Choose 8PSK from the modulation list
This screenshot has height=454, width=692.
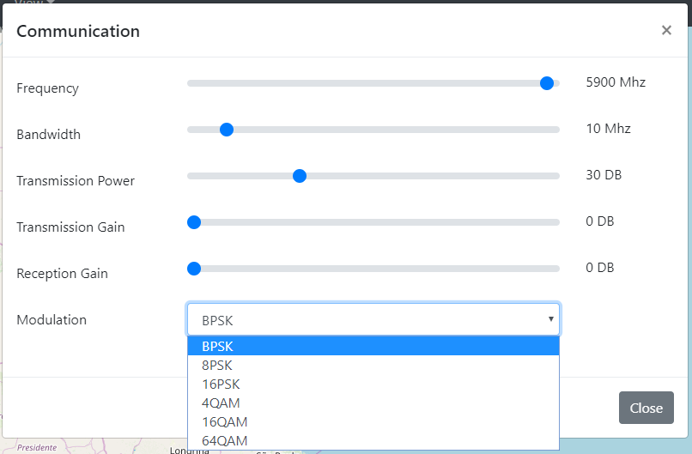pyautogui.click(x=373, y=366)
